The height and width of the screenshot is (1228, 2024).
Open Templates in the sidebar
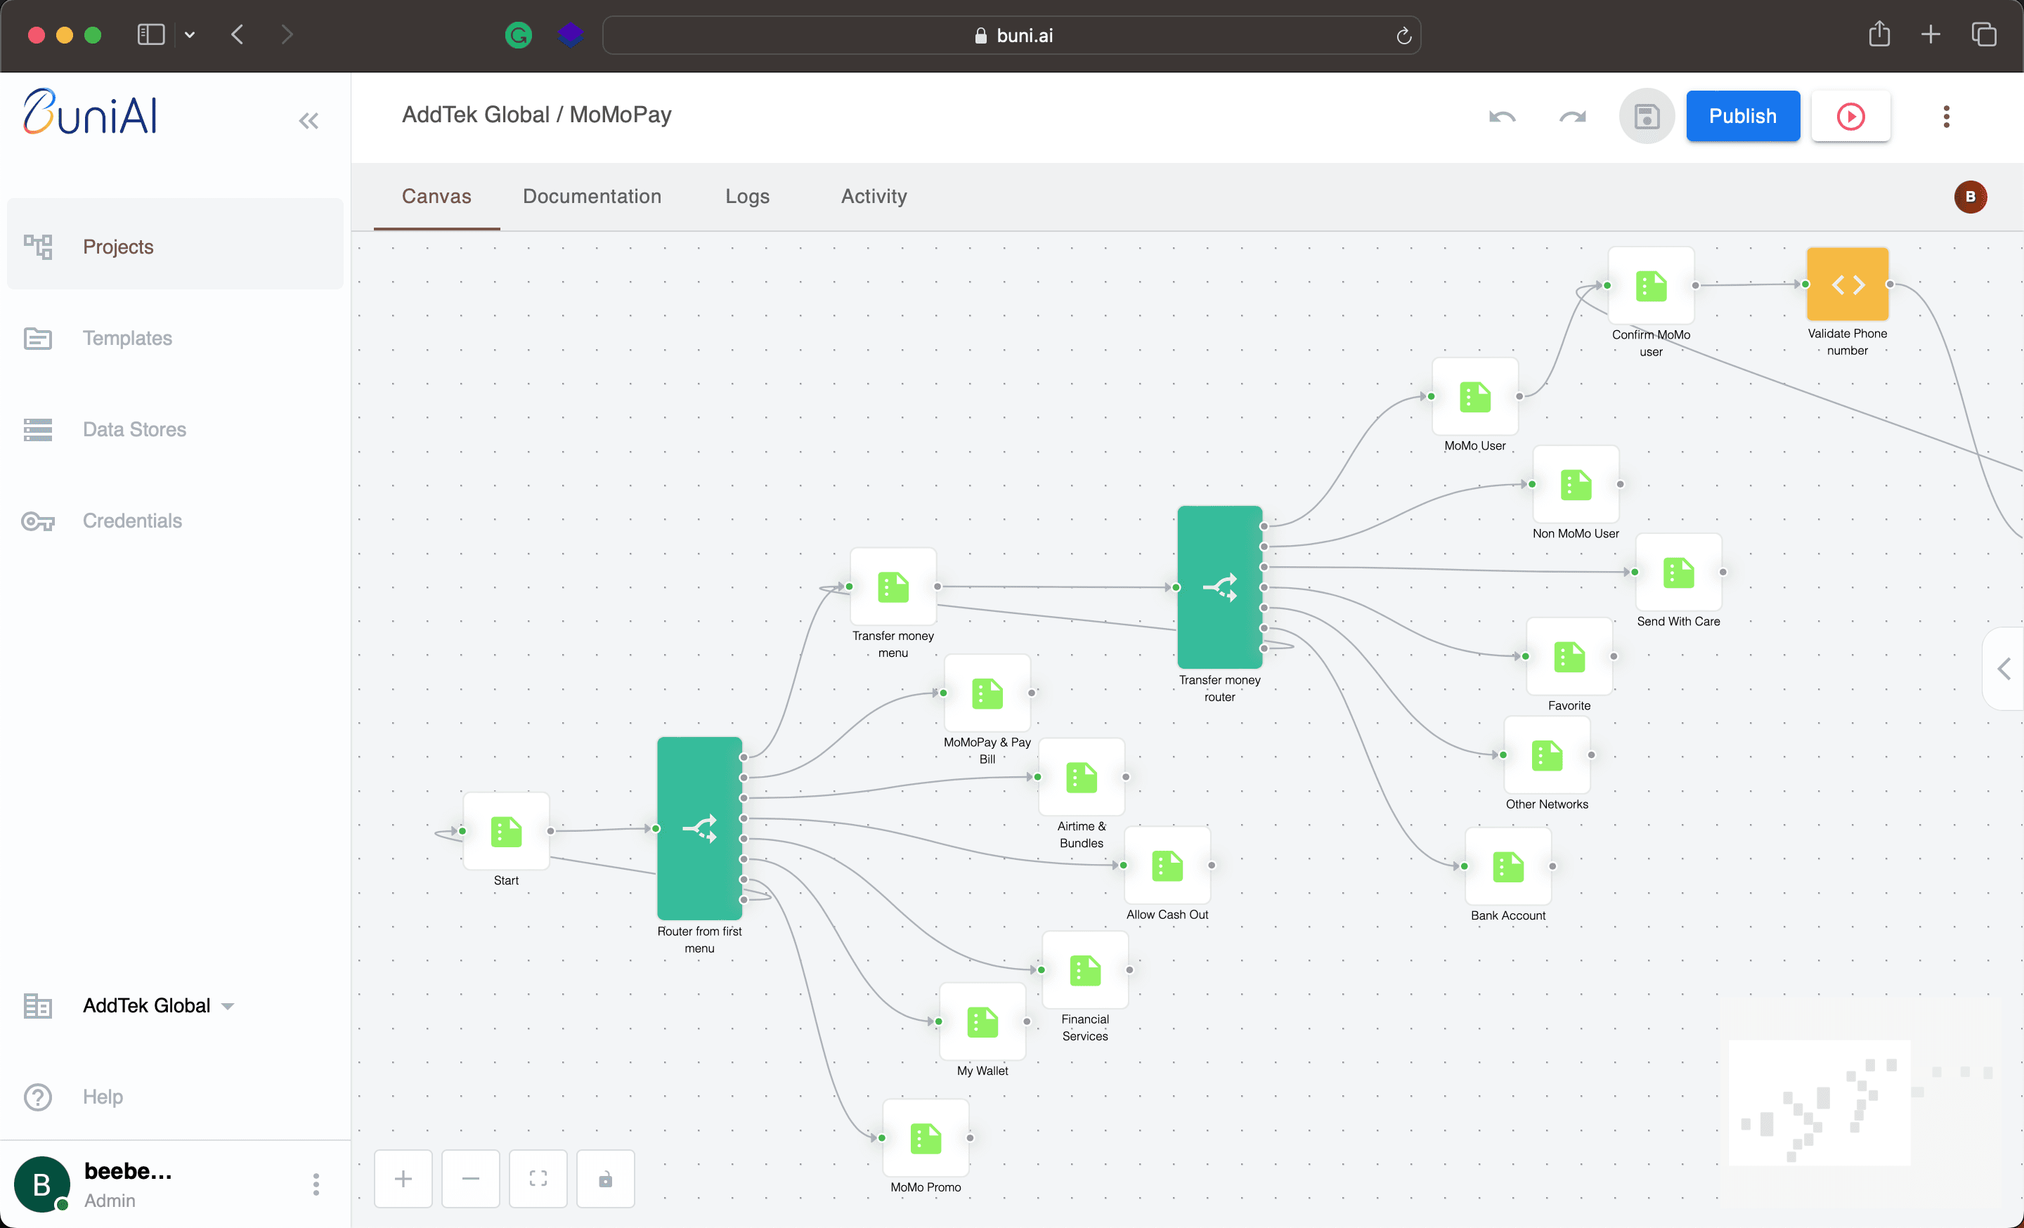(175, 337)
